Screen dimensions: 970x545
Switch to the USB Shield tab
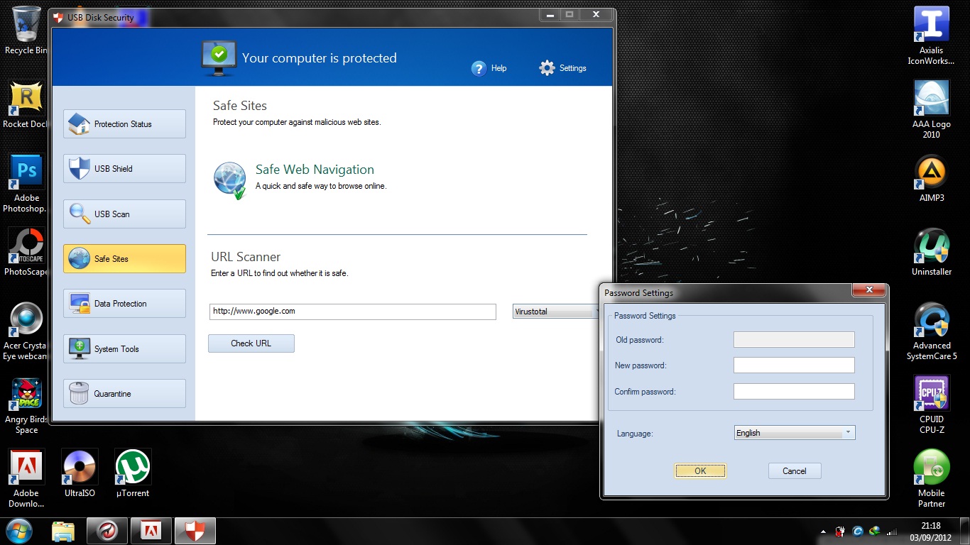(x=124, y=169)
